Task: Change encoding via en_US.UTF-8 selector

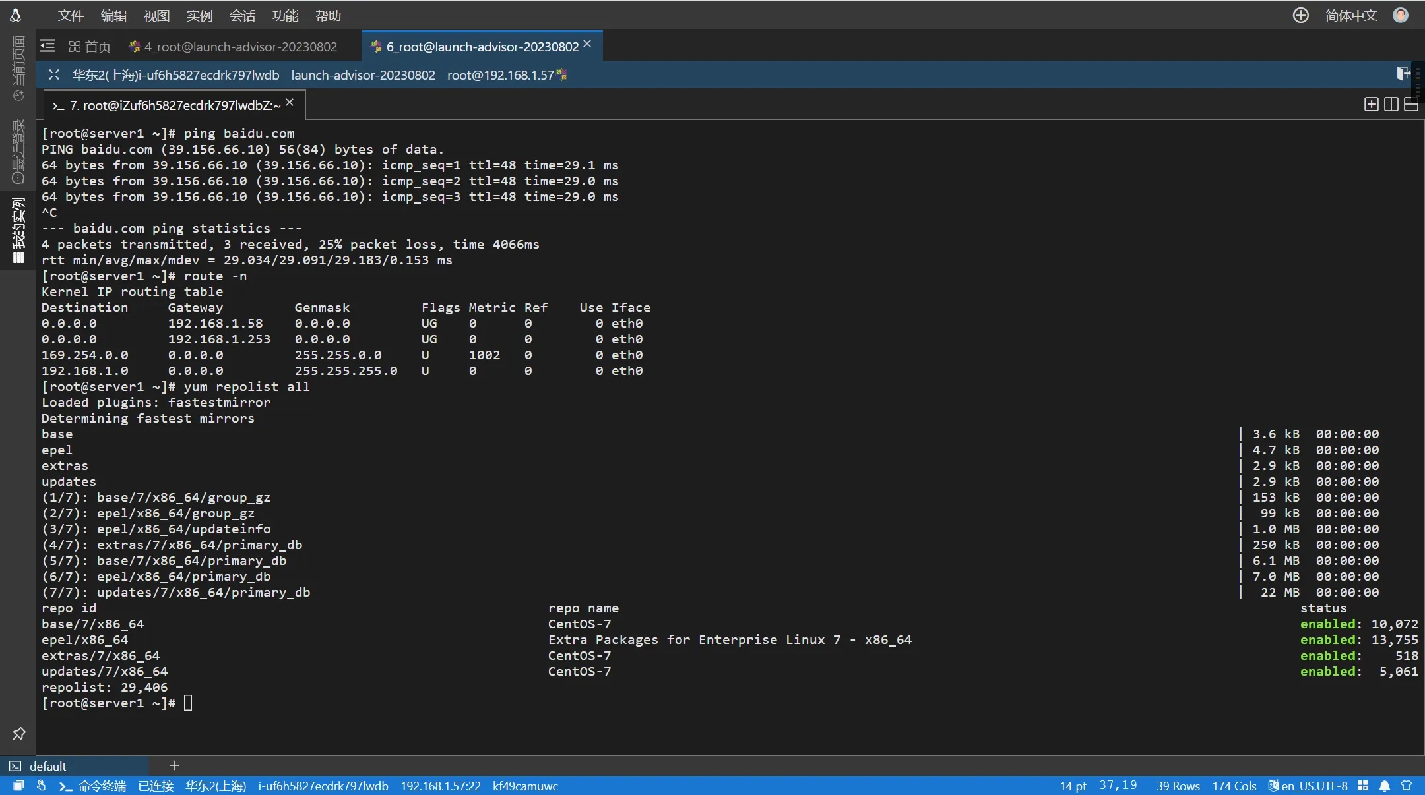Action: pyautogui.click(x=1308, y=786)
